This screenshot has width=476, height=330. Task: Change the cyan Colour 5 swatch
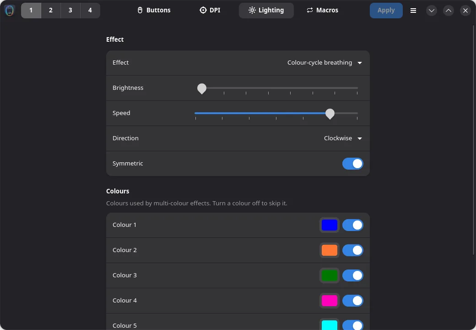click(x=330, y=324)
